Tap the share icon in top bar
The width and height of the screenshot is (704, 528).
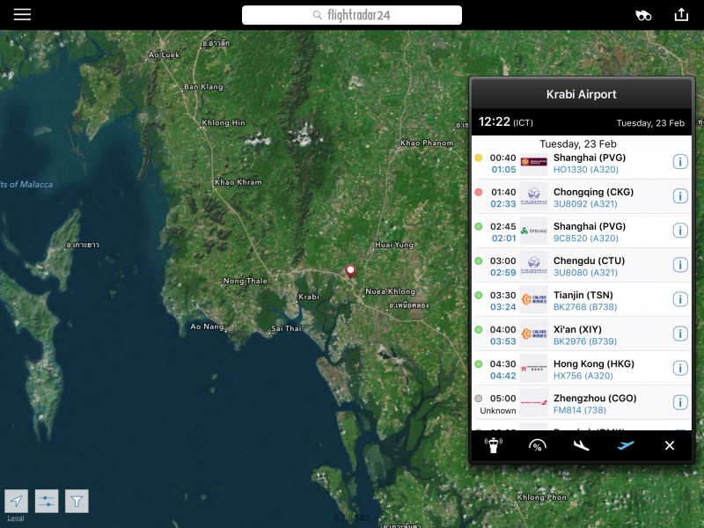(680, 15)
